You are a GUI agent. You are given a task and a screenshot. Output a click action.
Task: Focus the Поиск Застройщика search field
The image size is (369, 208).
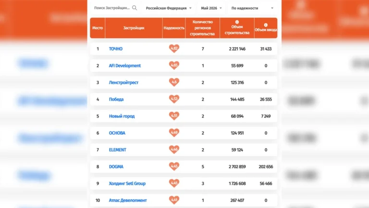(112, 8)
